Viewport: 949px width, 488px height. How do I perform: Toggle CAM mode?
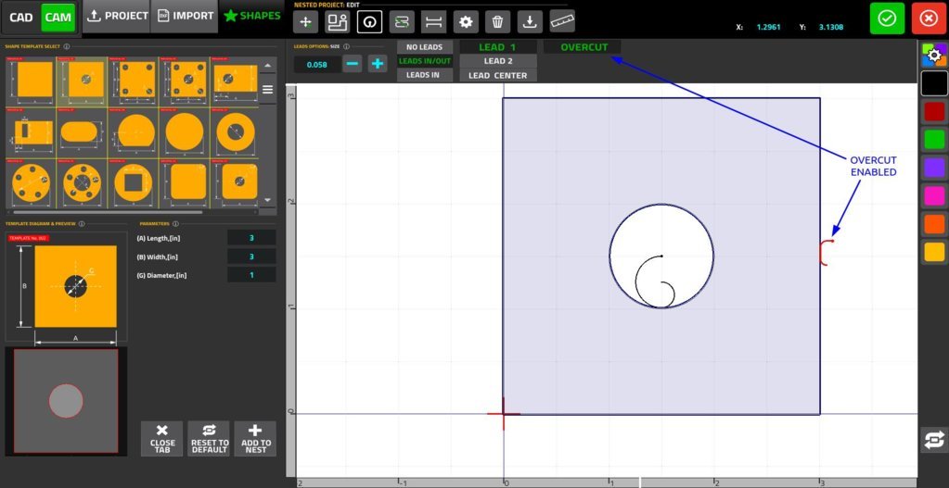tap(58, 18)
